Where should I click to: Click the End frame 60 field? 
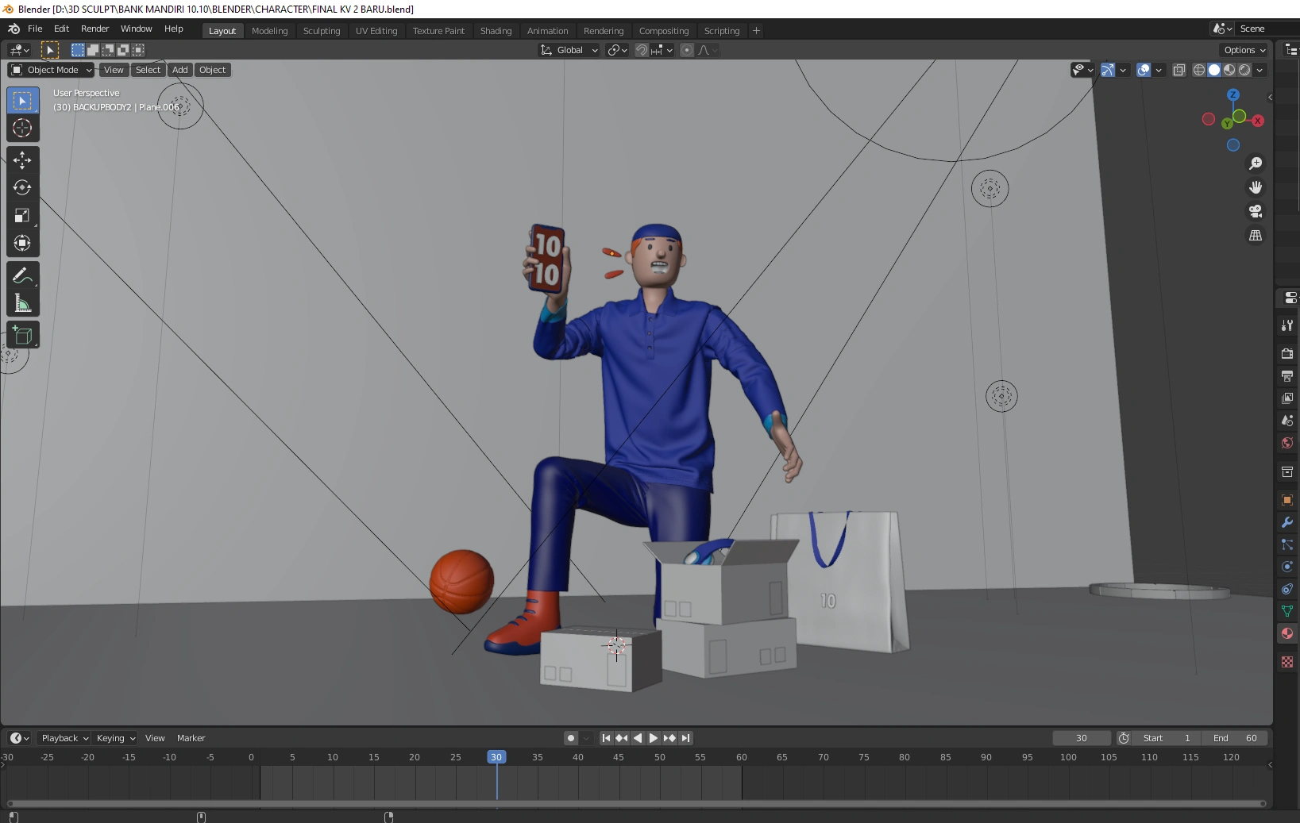pos(1235,738)
